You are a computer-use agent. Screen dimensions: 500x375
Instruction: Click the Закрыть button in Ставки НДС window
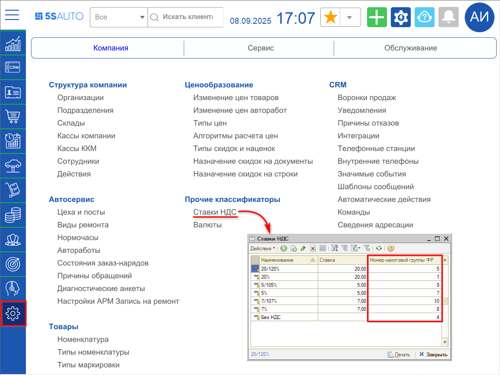coord(433,355)
